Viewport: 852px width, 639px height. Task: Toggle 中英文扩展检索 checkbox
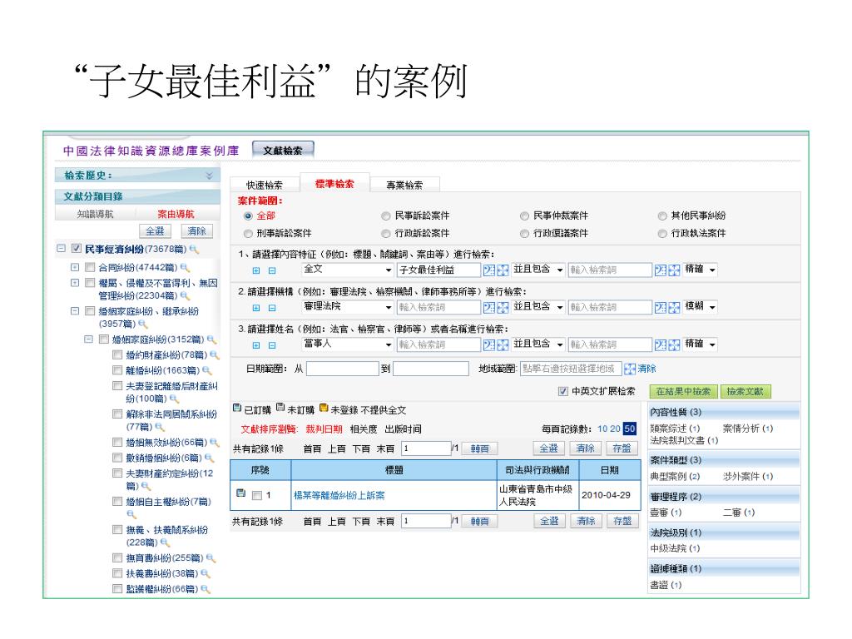point(563,391)
